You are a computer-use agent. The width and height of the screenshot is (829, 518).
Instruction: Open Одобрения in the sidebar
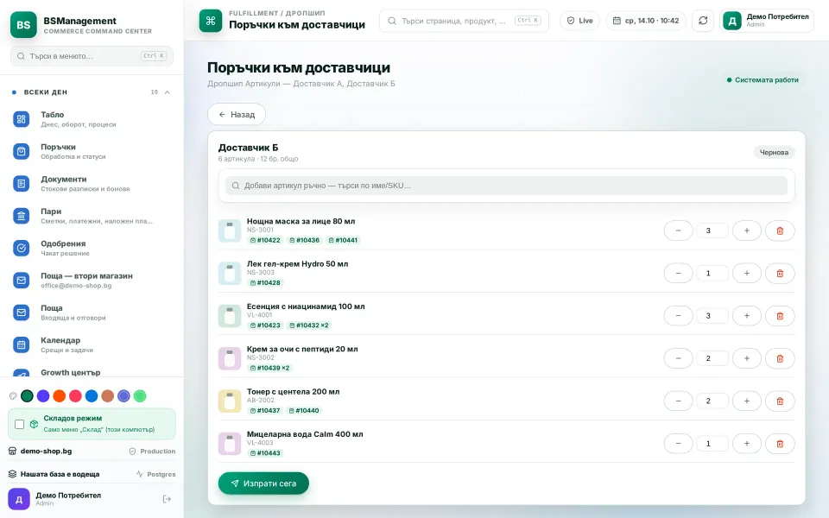click(x=92, y=249)
